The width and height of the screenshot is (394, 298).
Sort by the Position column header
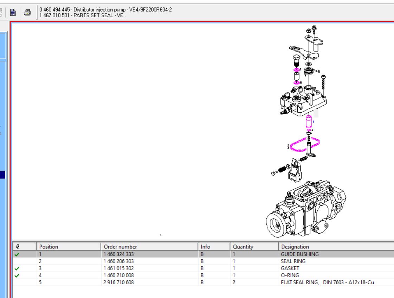pyautogui.click(x=69, y=247)
